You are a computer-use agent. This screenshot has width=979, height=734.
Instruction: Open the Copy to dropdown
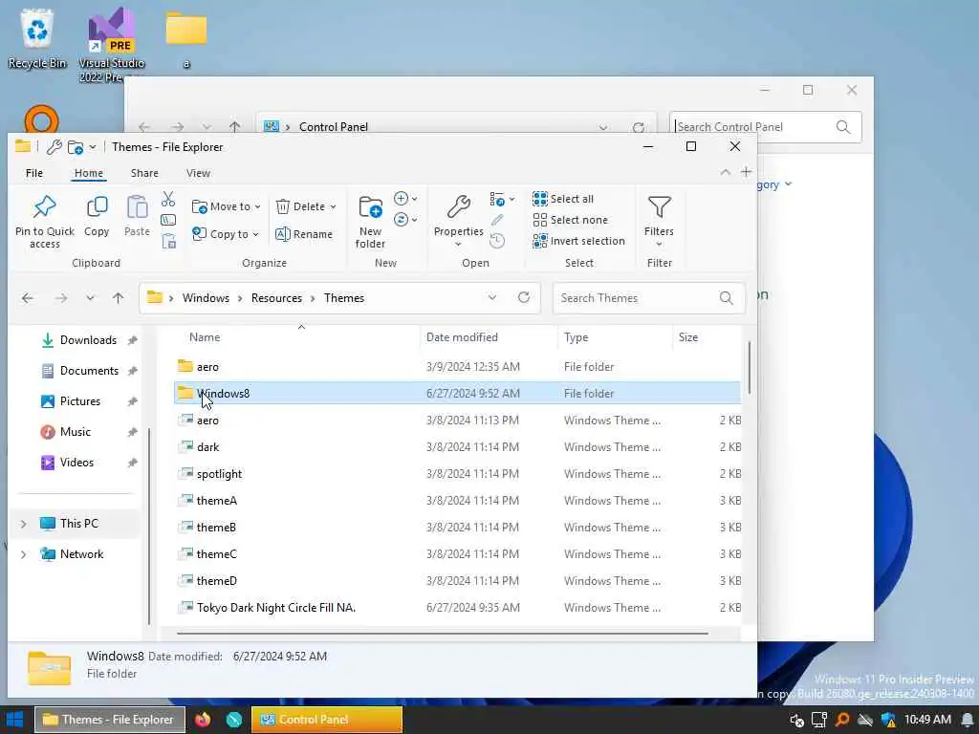[226, 234]
